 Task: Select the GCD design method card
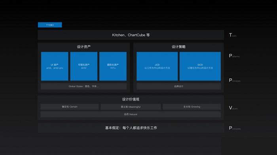(x=200, y=66)
